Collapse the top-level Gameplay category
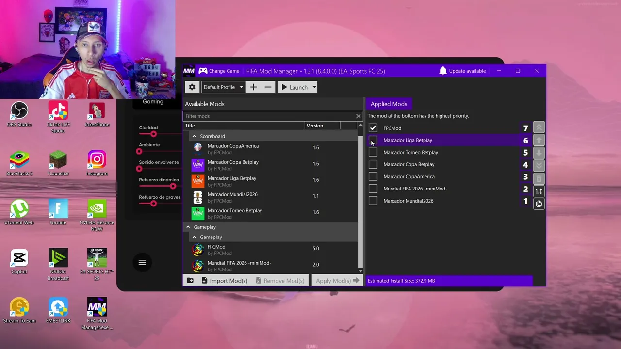This screenshot has height=349, width=621. 188,227
